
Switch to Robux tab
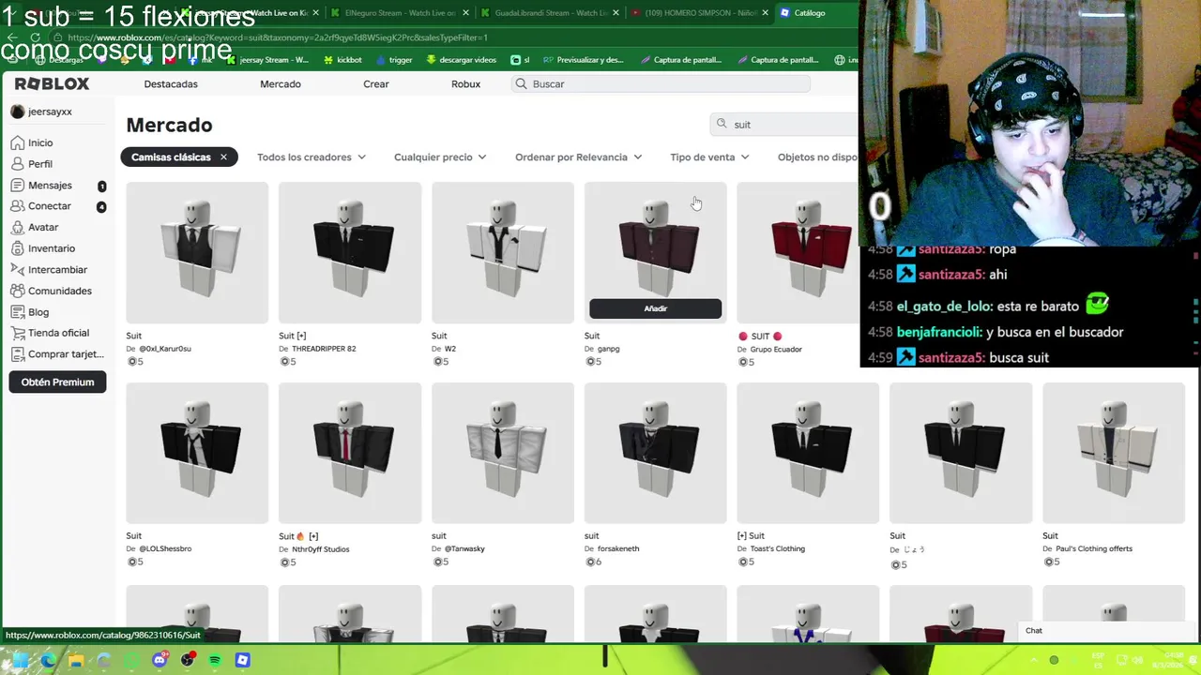[465, 83]
